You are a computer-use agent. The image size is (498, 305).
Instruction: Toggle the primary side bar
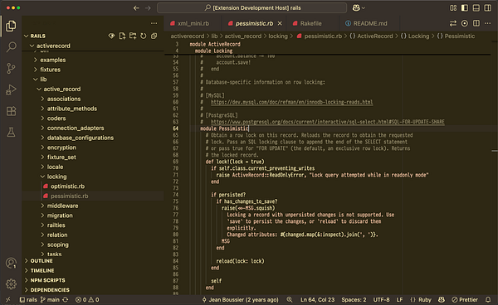pos(465,8)
